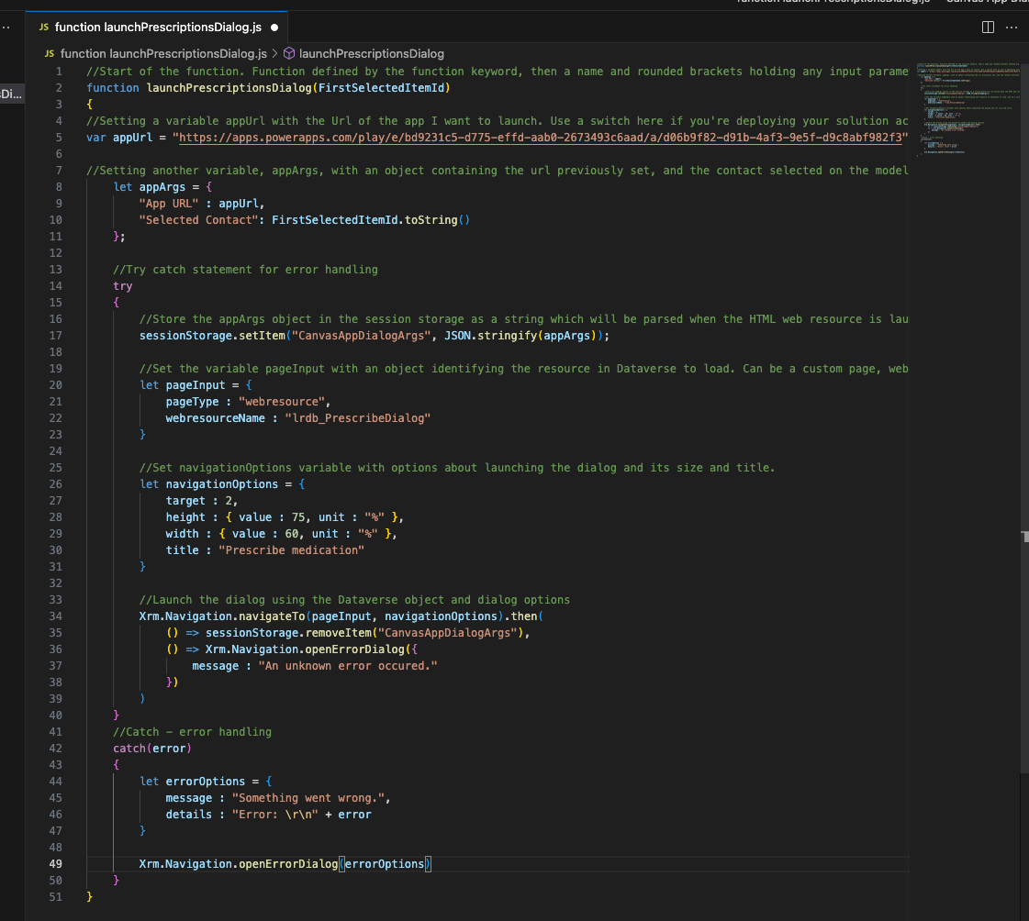Click the collapsed side panel tab labeled Di...
The height and width of the screenshot is (921, 1029).
click(11, 94)
